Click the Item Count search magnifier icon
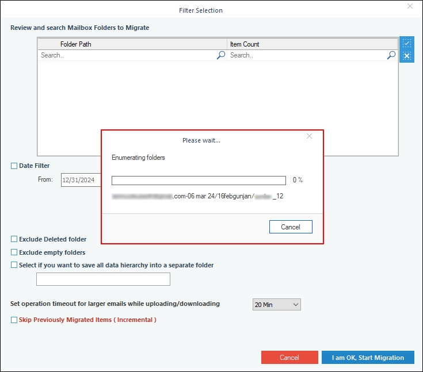Image resolution: width=423 pixels, height=372 pixels. pyautogui.click(x=391, y=55)
